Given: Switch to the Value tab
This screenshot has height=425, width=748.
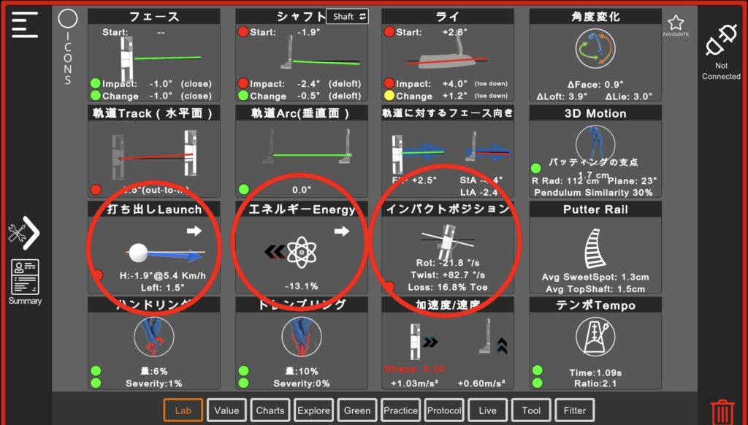Looking at the screenshot, I should point(226,410).
